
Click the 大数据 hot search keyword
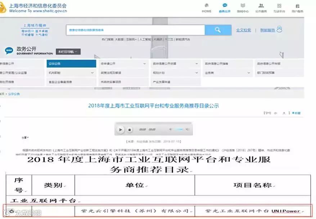click(x=119, y=39)
